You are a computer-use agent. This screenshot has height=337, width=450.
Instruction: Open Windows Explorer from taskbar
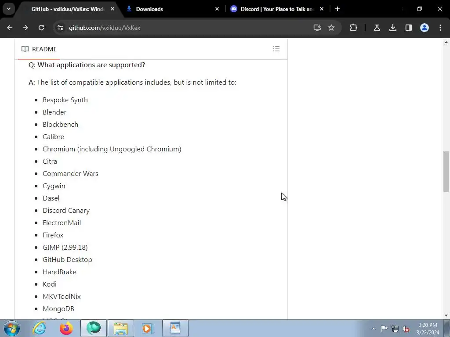[x=121, y=328]
